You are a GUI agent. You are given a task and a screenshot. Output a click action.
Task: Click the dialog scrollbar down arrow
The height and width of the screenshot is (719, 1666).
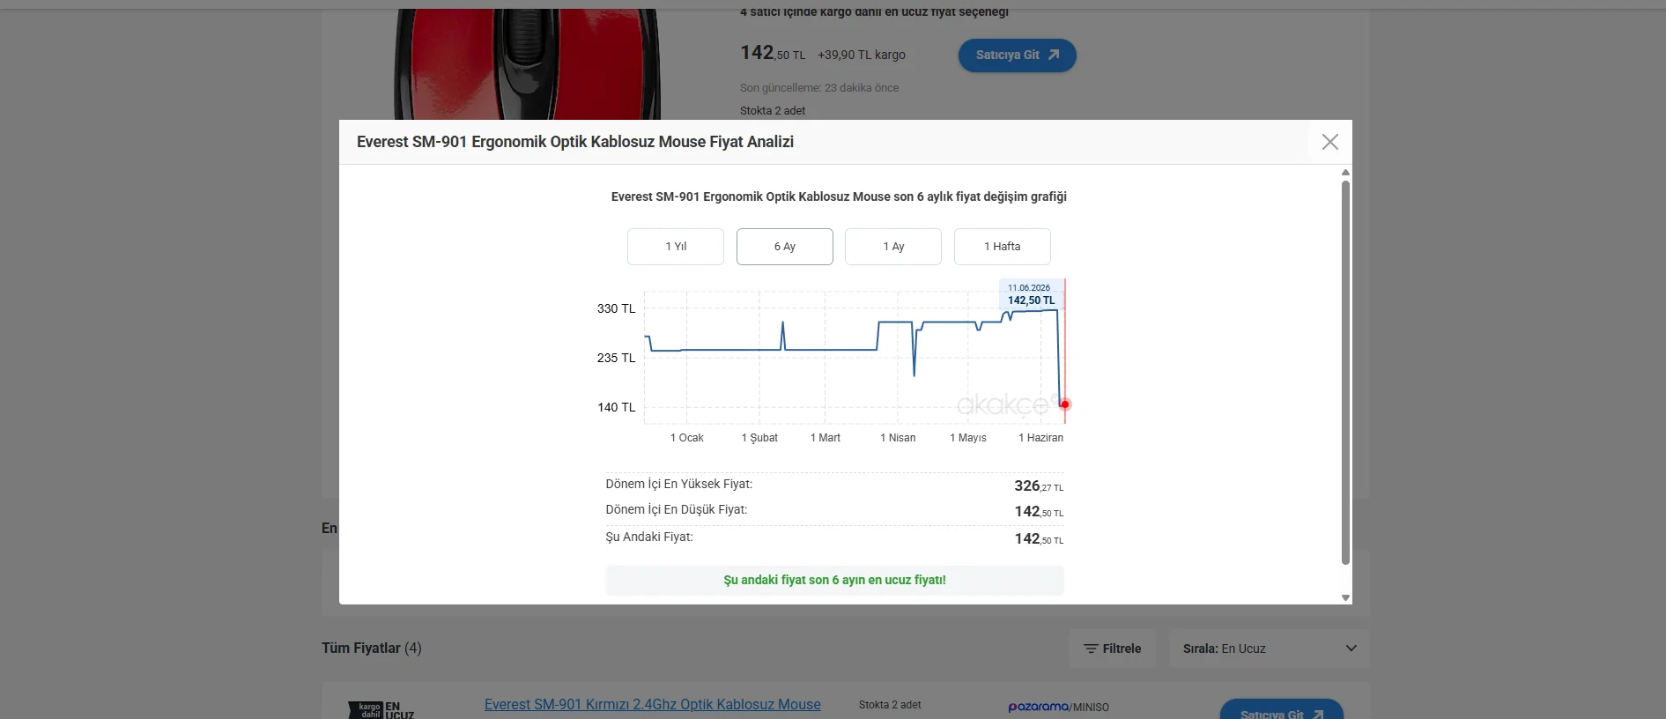click(1345, 597)
